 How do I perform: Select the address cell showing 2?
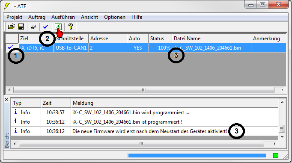coord(107,48)
